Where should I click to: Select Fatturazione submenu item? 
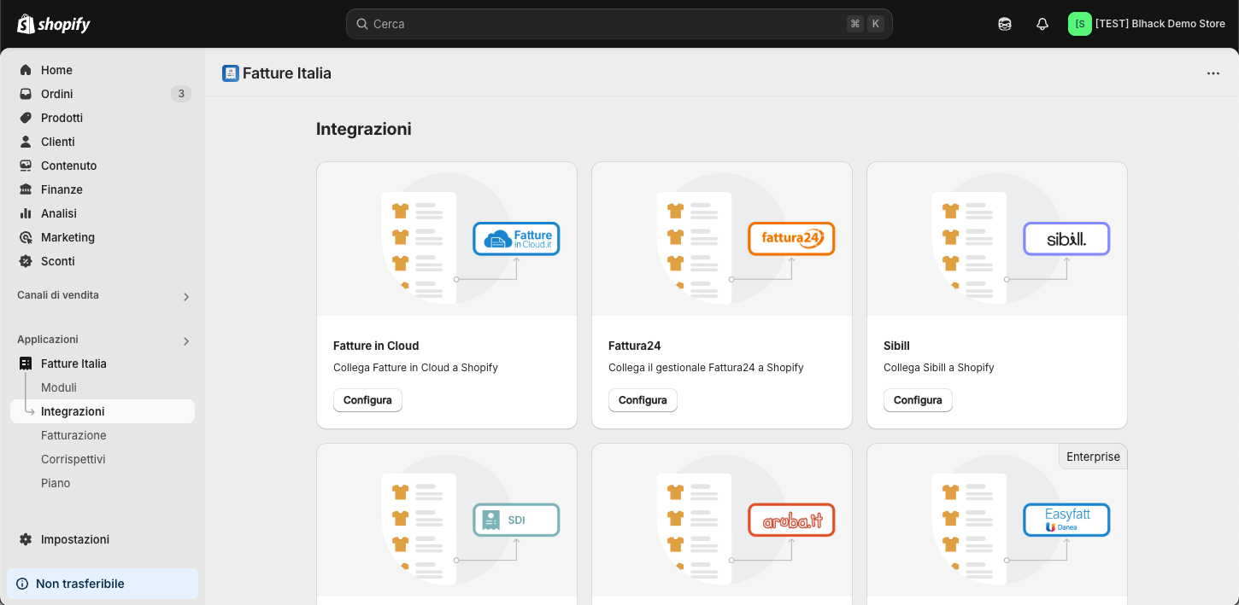[103, 435]
